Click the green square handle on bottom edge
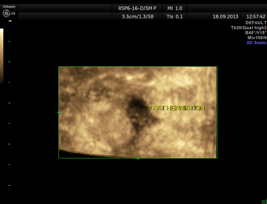Image resolution: width=267 pixels, height=204 pixels. click(x=138, y=158)
